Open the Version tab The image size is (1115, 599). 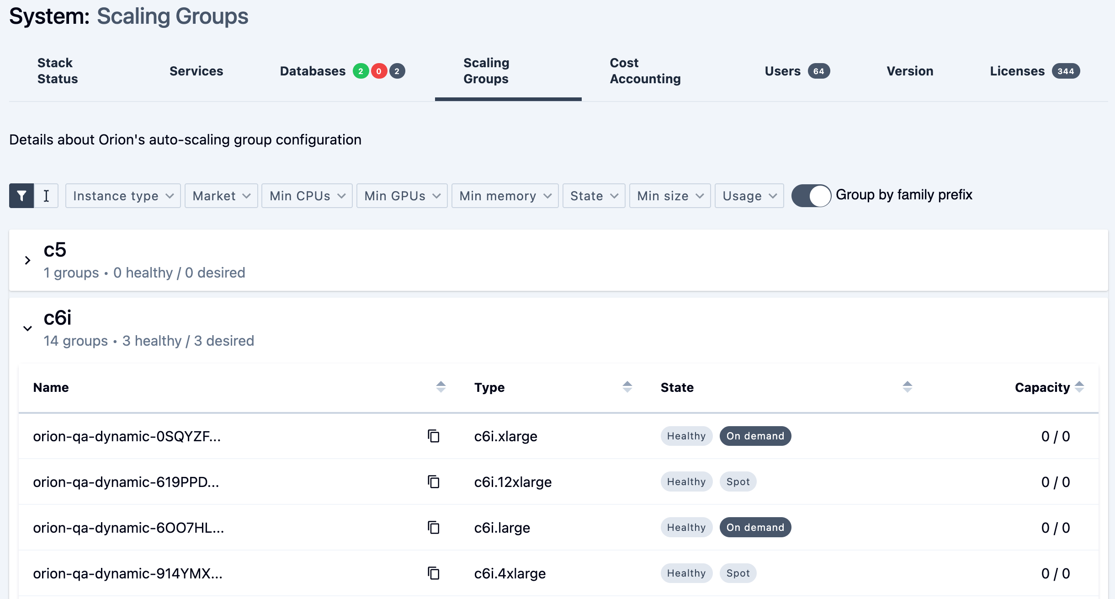click(x=910, y=71)
